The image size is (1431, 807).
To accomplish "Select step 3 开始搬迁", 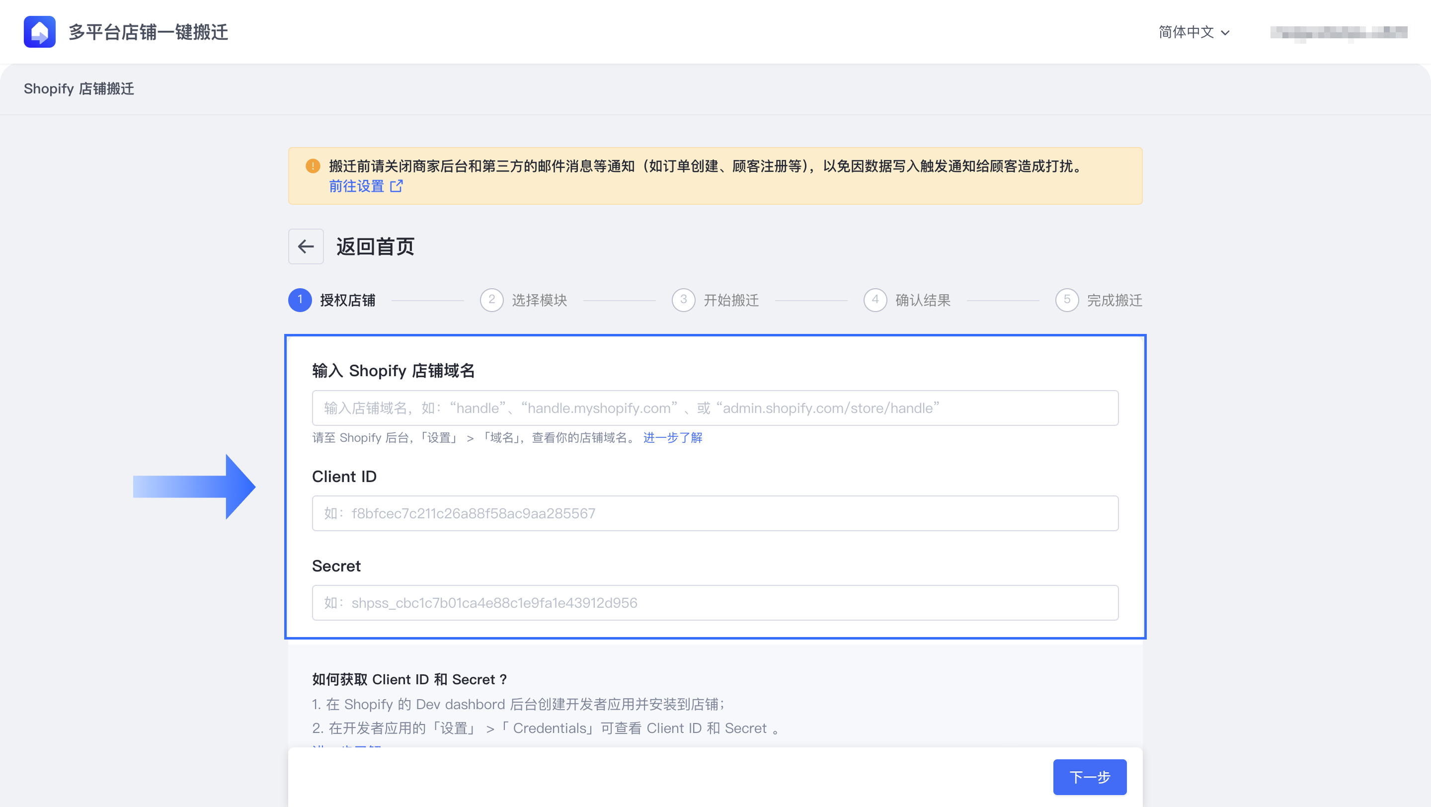I will (715, 301).
